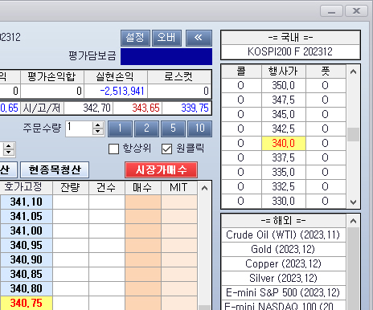Uncheck the 원클릭 one-click checkbox
The width and height of the screenshot is (373, 310).
point(166,149)
